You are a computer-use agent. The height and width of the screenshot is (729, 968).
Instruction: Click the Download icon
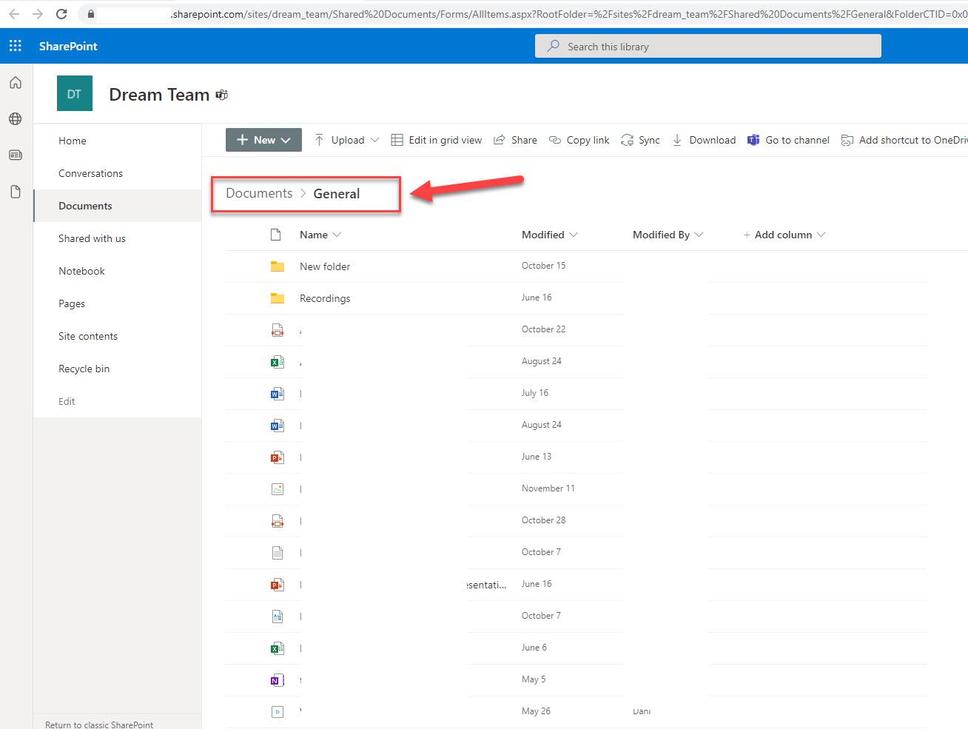[x=676, y=140]
